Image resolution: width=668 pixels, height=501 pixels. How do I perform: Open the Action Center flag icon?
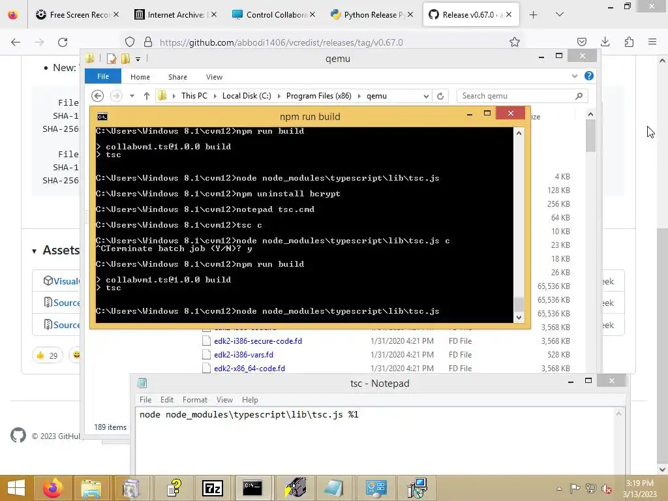[x=575, y=488]
